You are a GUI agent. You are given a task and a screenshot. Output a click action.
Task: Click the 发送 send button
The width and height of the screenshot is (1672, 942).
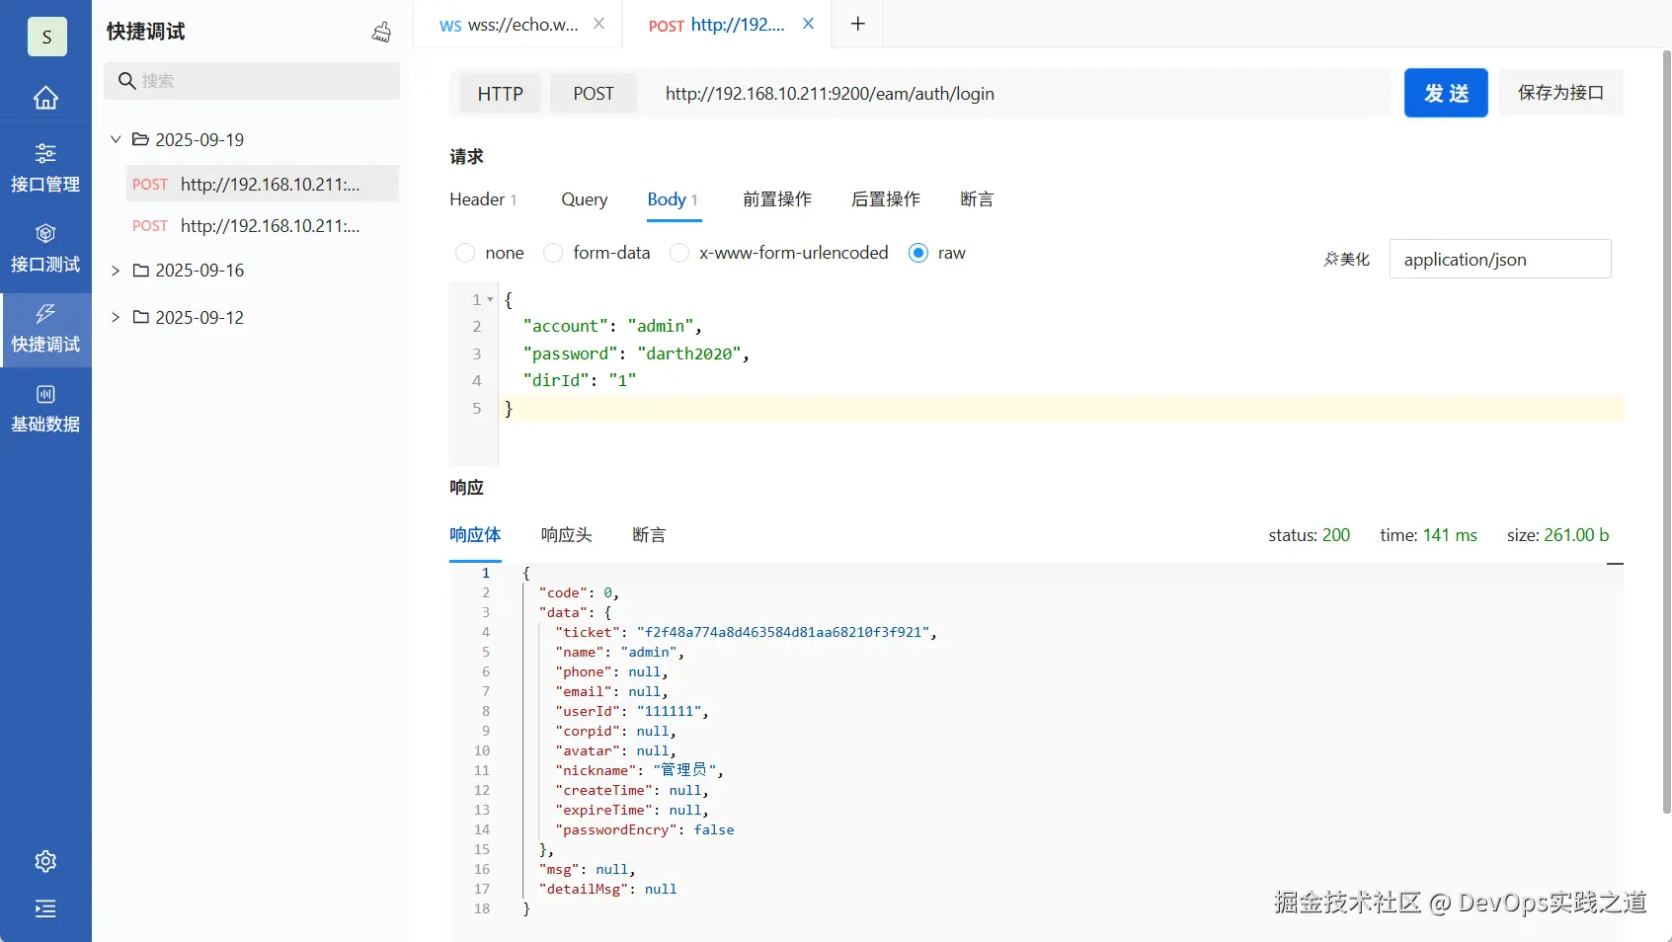point(1446,93)
